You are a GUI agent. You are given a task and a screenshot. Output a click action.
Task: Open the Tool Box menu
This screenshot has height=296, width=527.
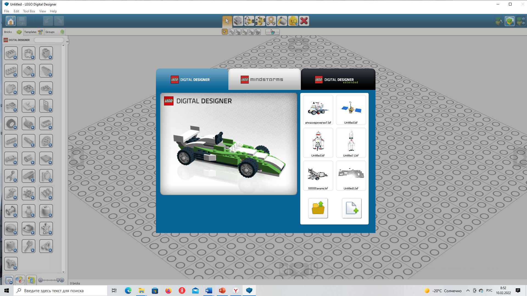(29, 11)
